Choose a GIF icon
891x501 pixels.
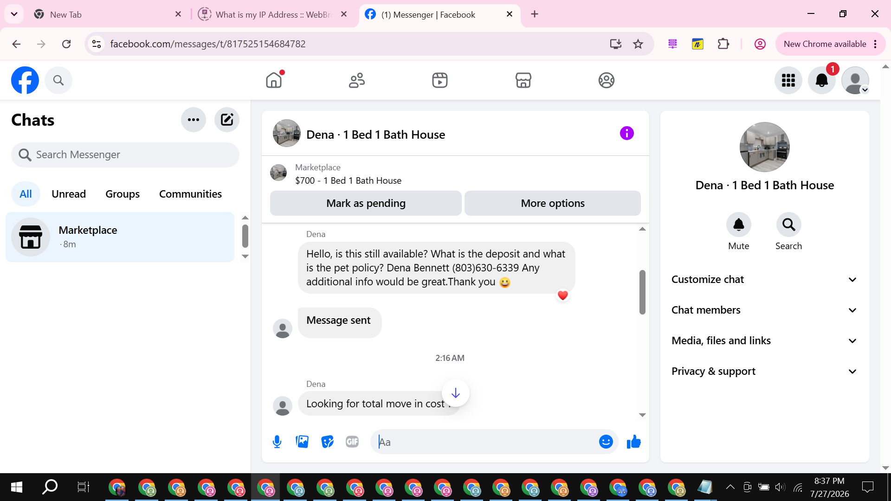pos(352,442)
